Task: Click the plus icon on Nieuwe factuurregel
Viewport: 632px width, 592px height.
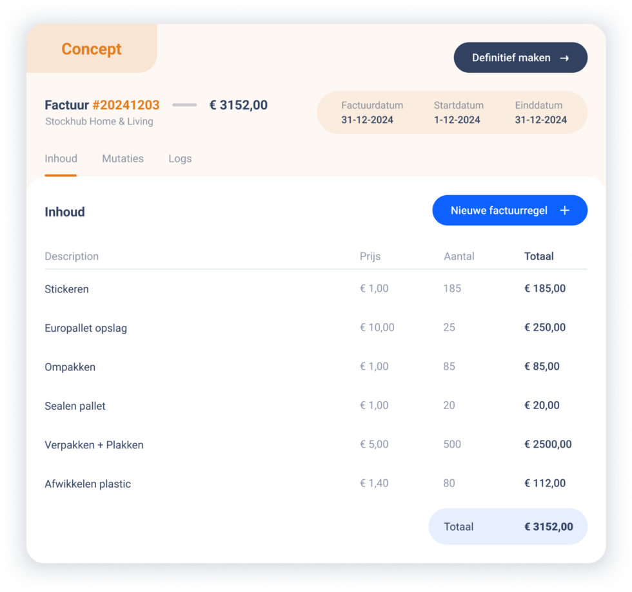Action: point(565,210)
